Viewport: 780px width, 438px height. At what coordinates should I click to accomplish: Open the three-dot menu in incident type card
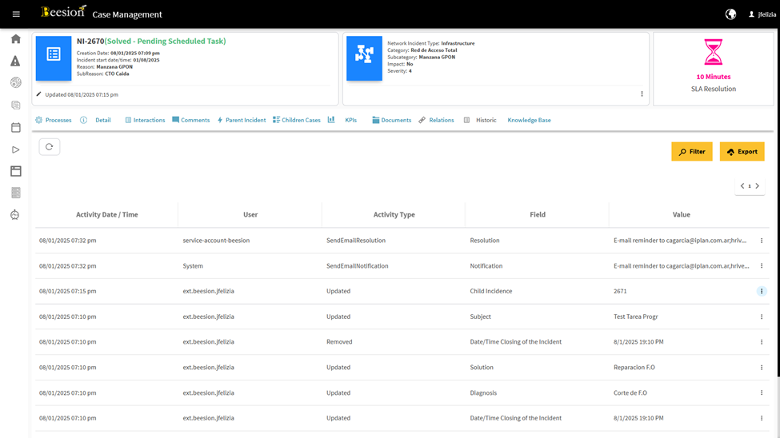[x=642, y=94]
